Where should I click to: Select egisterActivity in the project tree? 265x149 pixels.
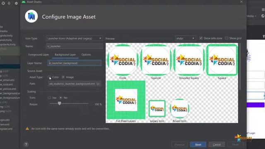(x=8, y=44)
